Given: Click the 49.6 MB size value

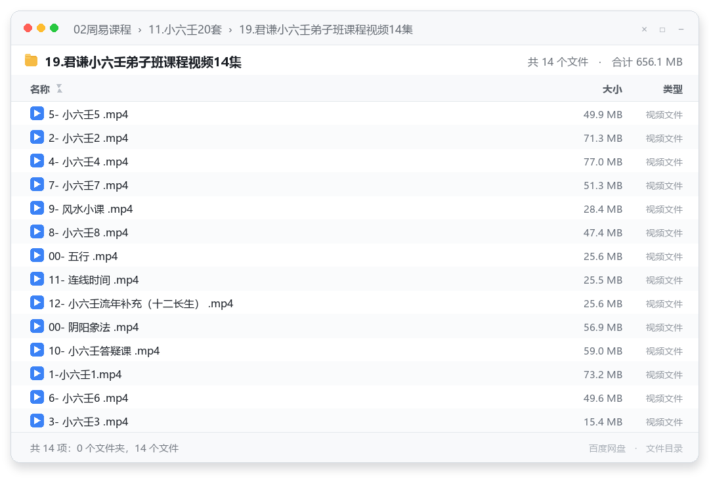Looking at the screenshot, I should tap(603, 399).
